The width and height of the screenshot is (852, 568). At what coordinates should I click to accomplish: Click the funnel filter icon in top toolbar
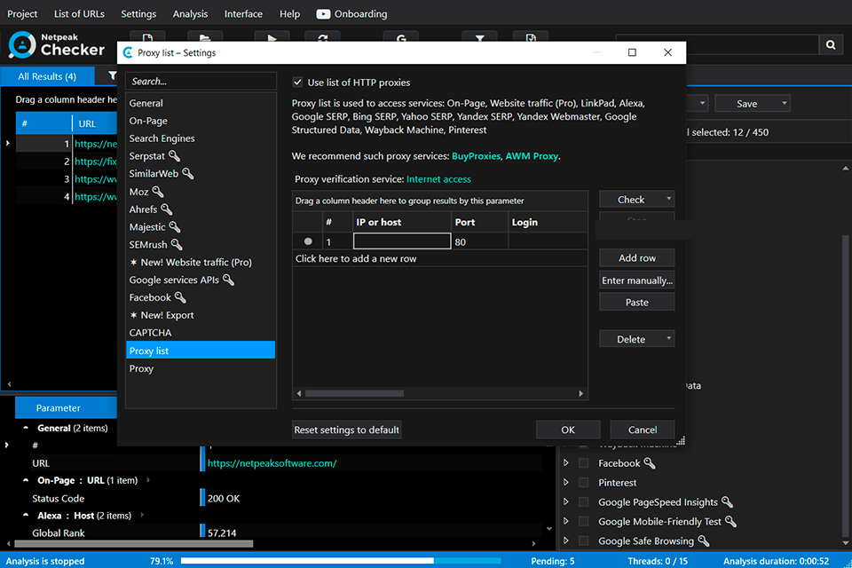coord(479,38)
